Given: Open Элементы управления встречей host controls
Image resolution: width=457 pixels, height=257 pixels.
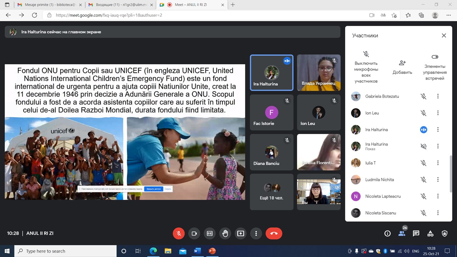Looking at the screenshot, I should (435, 67).
